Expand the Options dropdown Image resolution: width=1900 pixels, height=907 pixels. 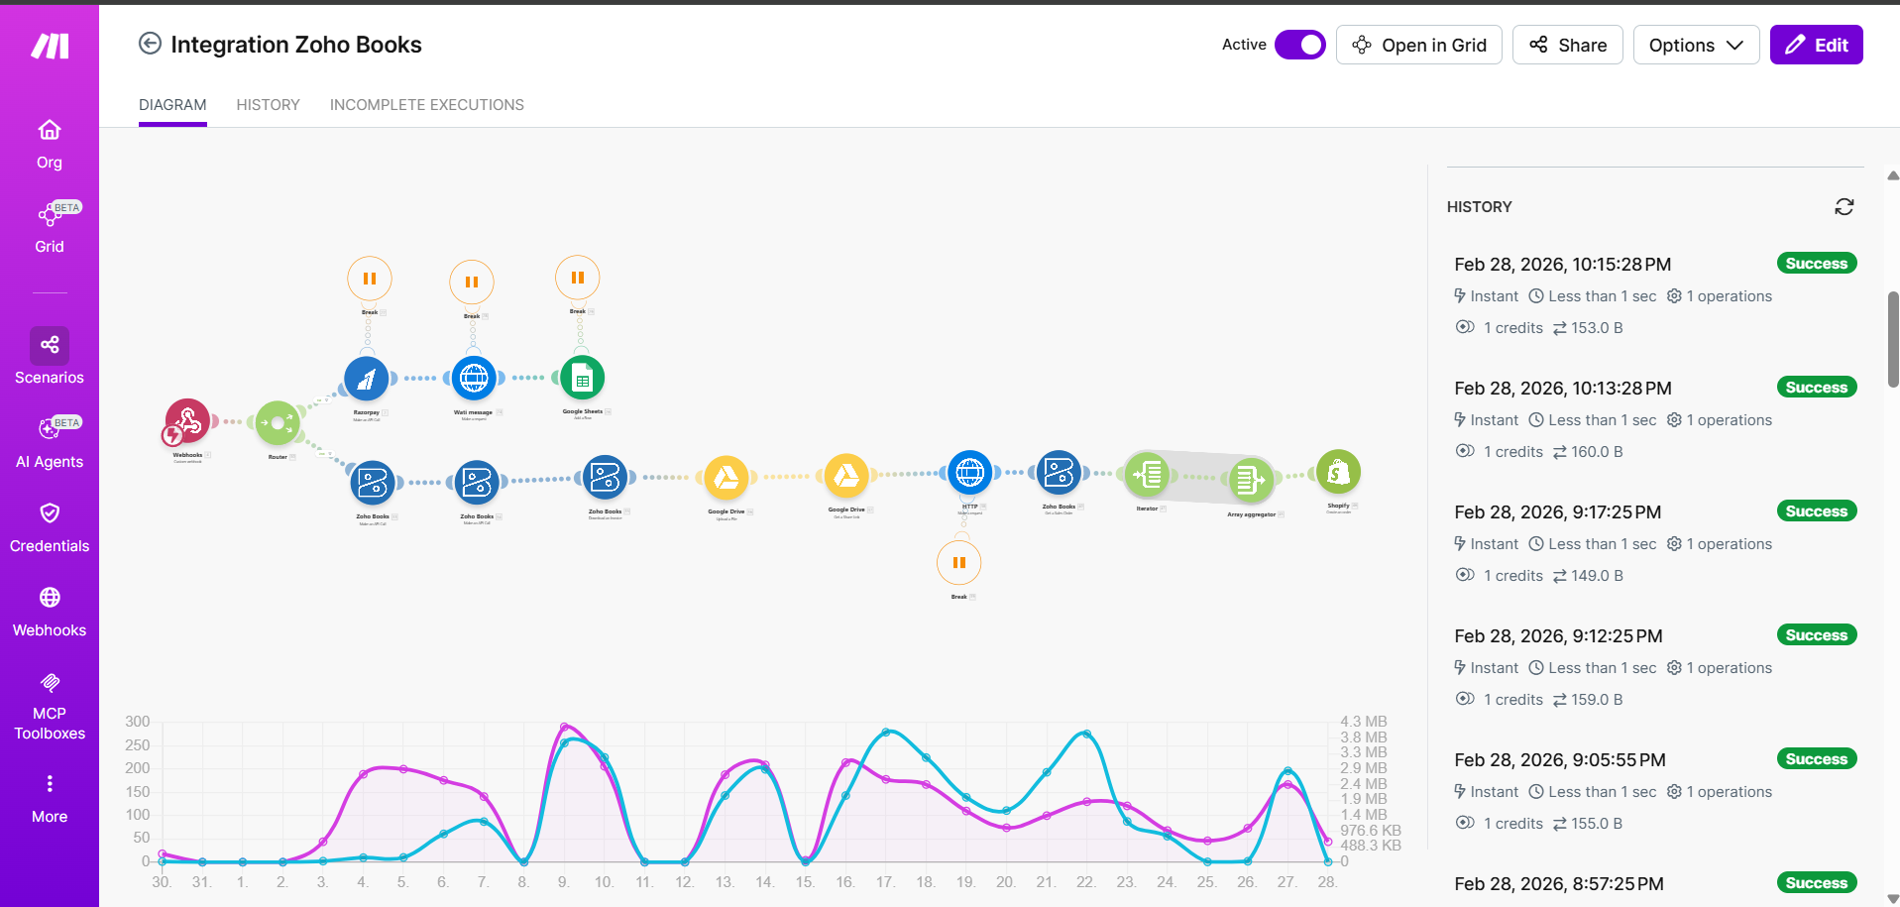(1696, 45)
